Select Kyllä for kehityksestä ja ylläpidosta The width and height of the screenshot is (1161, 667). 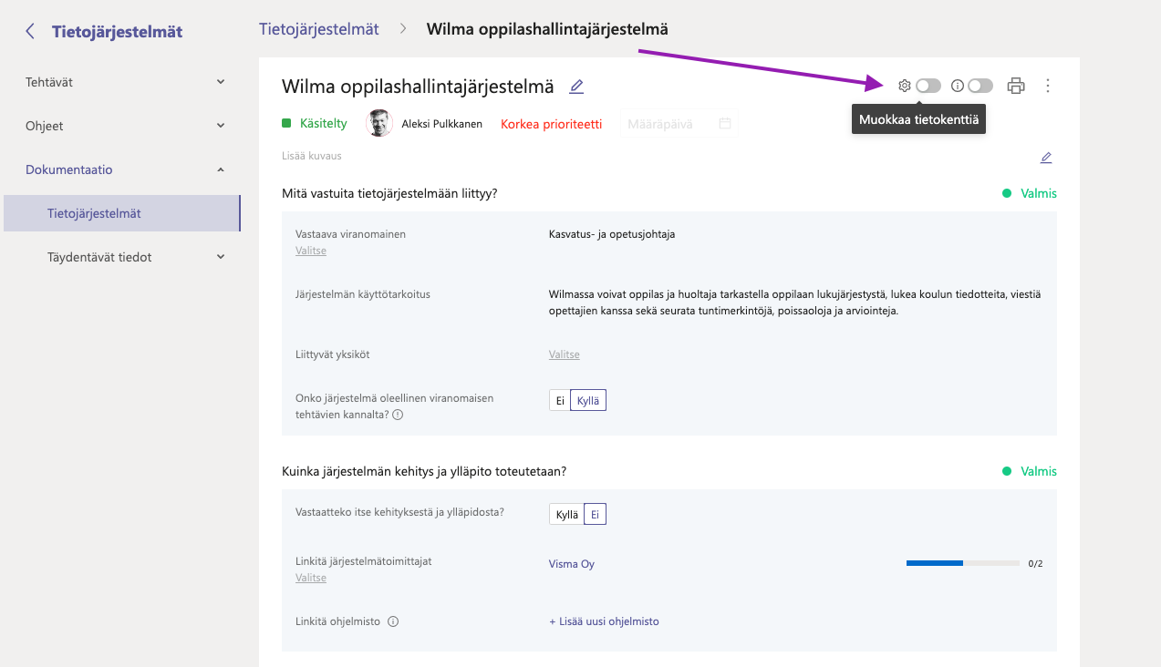(x=566, y=515)
